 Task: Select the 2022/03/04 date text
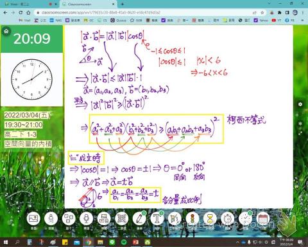pos(27,115)
